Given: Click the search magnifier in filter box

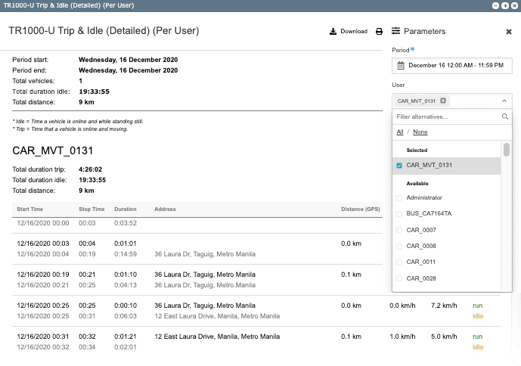Looking at the screenshot, I should coord(506,117).
